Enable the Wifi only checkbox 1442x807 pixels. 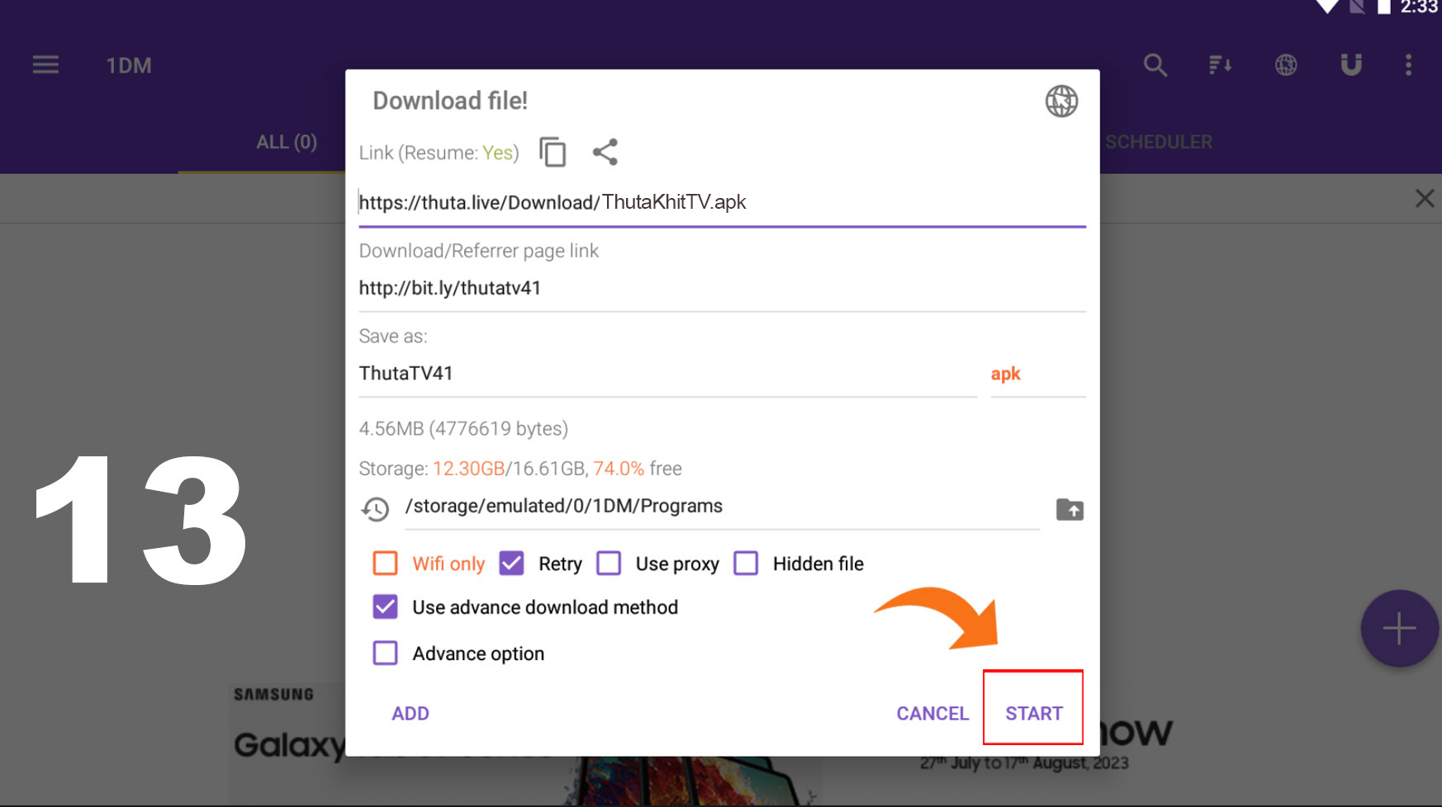coord(386,564)
